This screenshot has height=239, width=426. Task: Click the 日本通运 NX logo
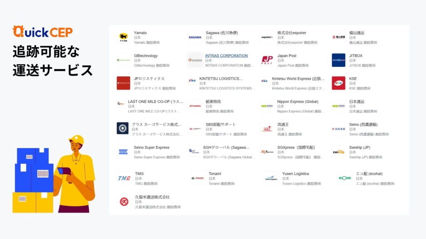coord(339,106)
